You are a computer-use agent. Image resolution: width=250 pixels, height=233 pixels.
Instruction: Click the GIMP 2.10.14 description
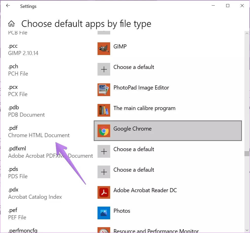23,53
